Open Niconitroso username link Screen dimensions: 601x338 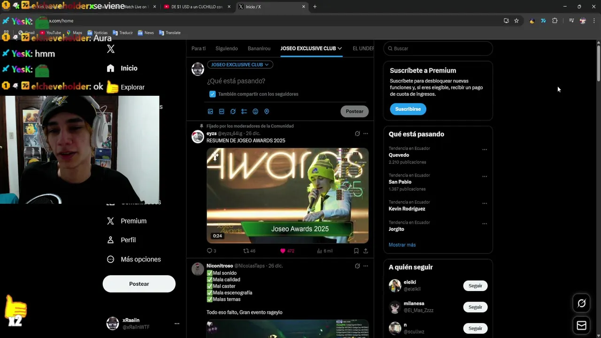[x=220, y=266]
